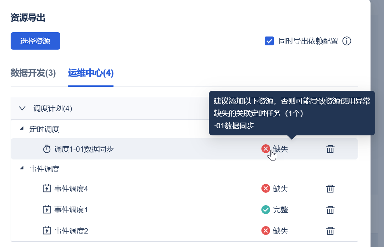Click 缺失 status text for 事件调度4
The image size is (384, 247).
click(280, 189)
